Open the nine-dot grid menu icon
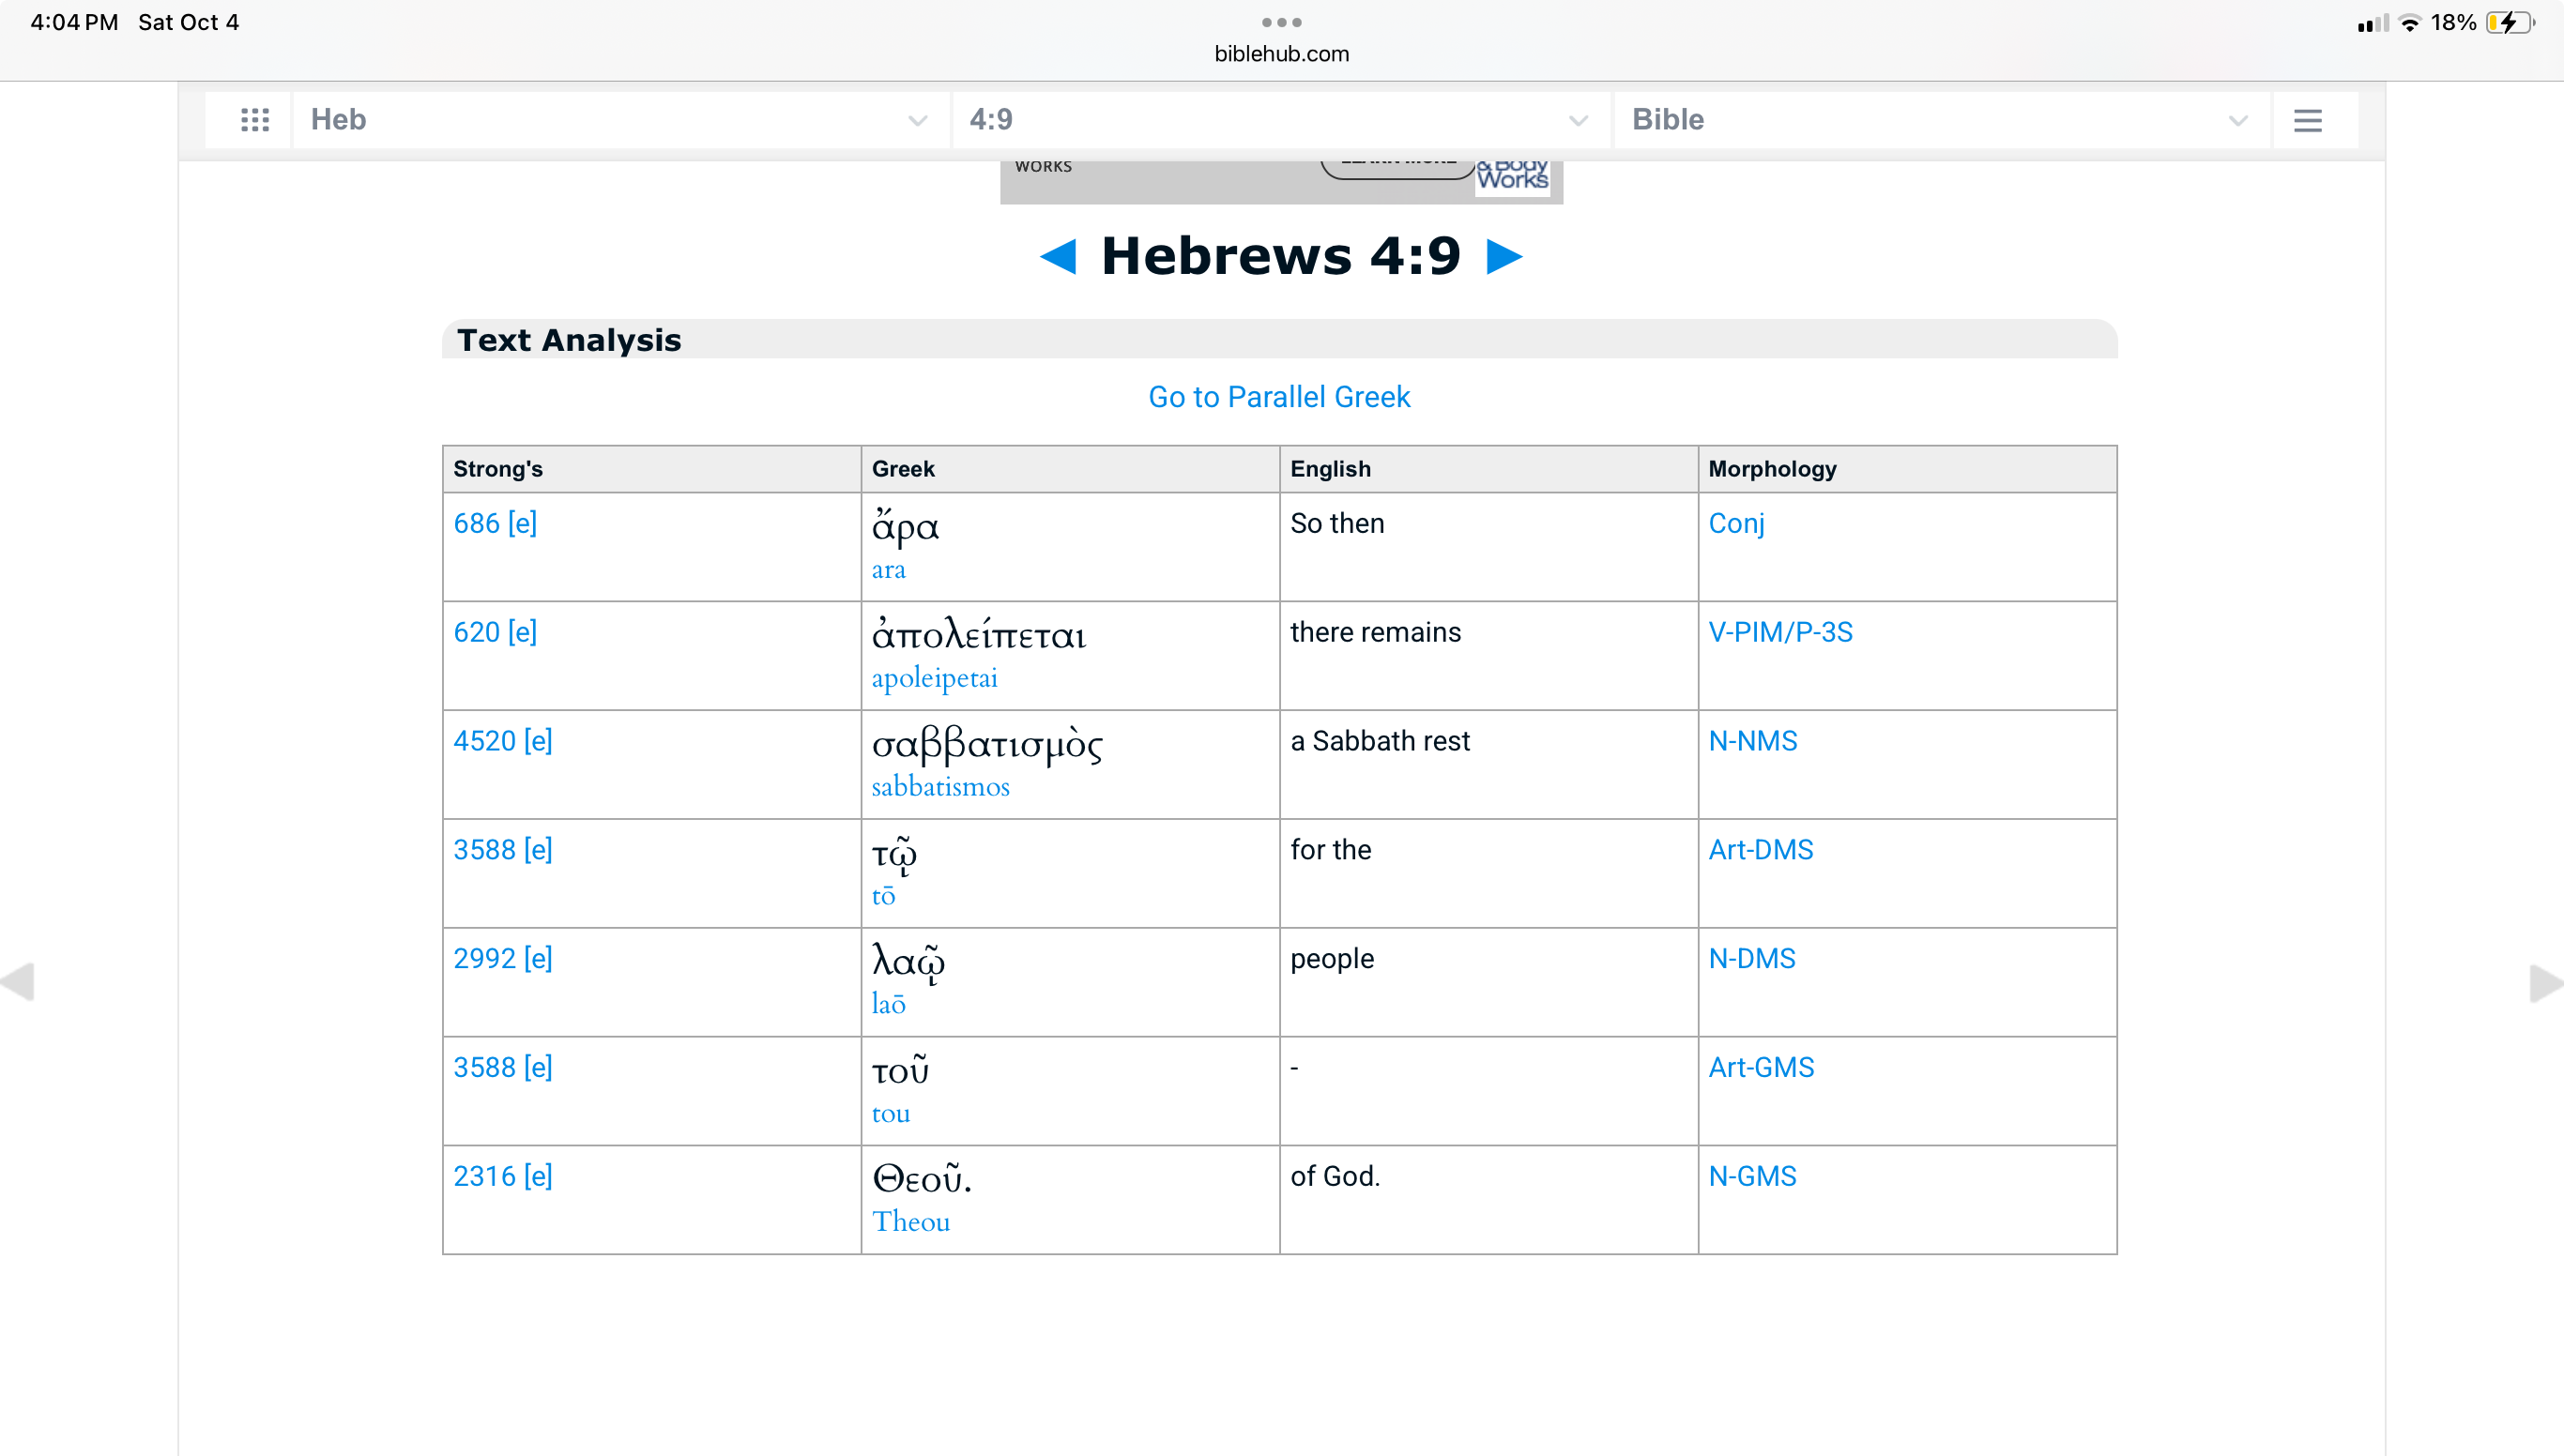 coord(254,120)
